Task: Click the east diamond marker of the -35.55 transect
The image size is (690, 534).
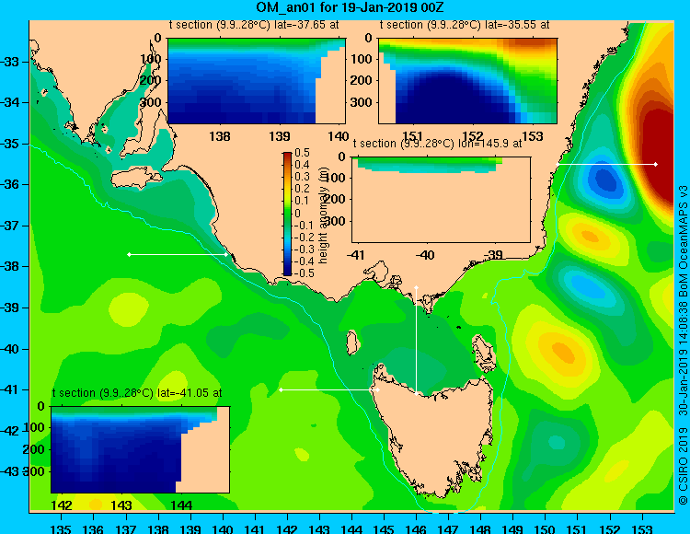Action: tap(656, 164)
